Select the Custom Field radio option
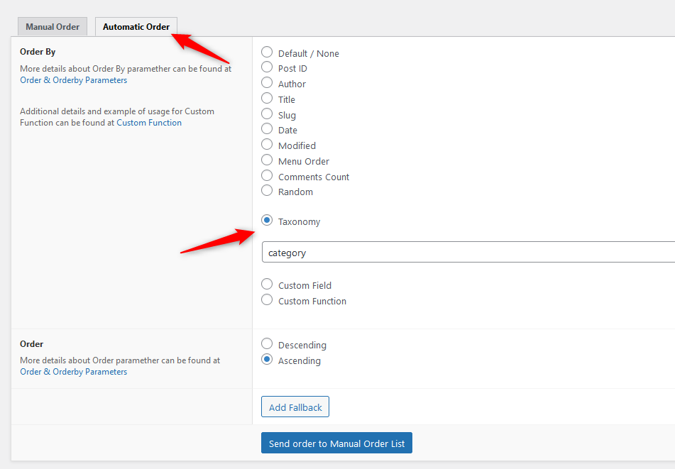 [267, 284]
